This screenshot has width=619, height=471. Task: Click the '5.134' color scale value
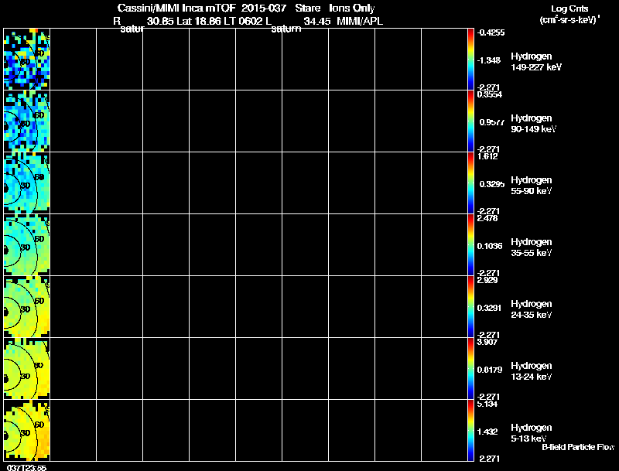pos(487,404)
